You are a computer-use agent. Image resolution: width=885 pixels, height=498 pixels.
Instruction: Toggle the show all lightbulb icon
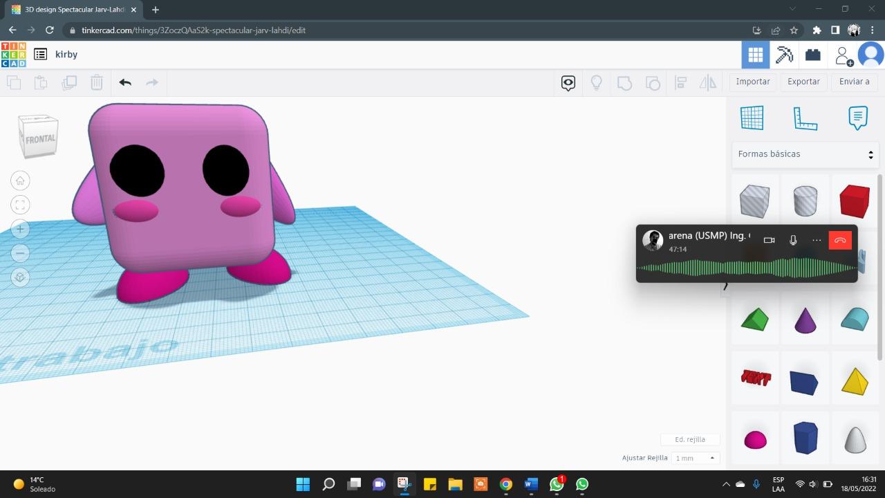click(x=596, y=83)
